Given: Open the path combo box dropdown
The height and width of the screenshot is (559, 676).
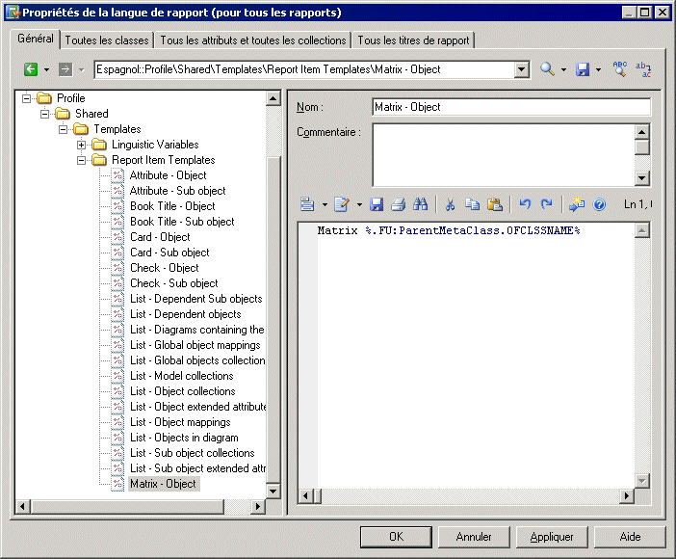Looking at the screenshot, I should coord(522,69).
